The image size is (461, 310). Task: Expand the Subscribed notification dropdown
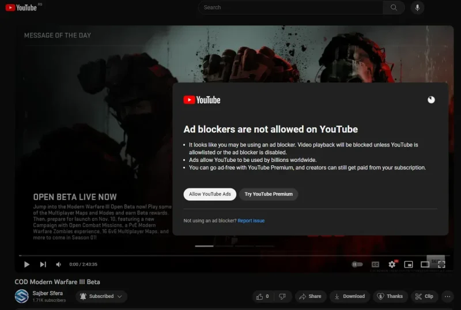coord(101,296)
